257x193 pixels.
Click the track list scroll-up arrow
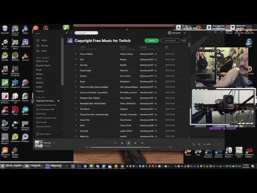[189, 37]
